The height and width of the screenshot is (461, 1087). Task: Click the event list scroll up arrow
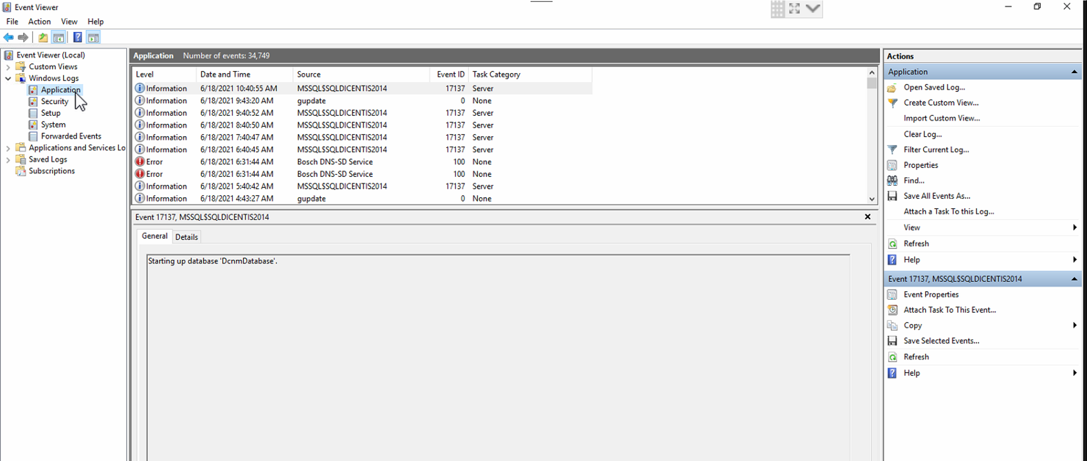click(872, 73)
